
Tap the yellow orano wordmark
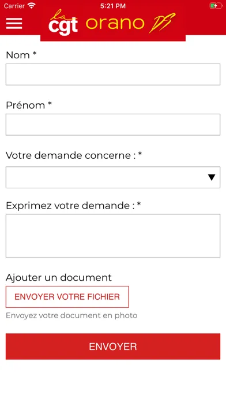[x=115, y=23]
